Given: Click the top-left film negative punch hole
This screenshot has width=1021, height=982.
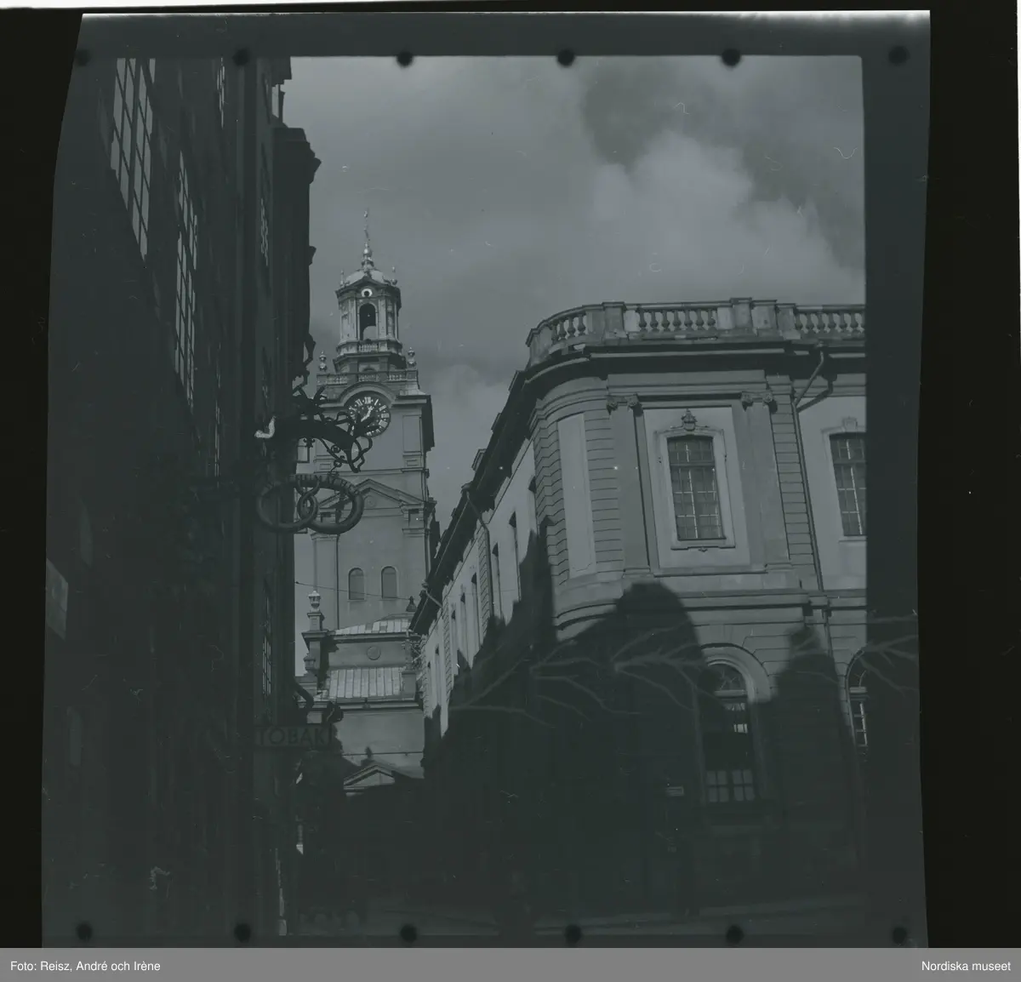Looking at the screenshot, I should pos(83,58).
